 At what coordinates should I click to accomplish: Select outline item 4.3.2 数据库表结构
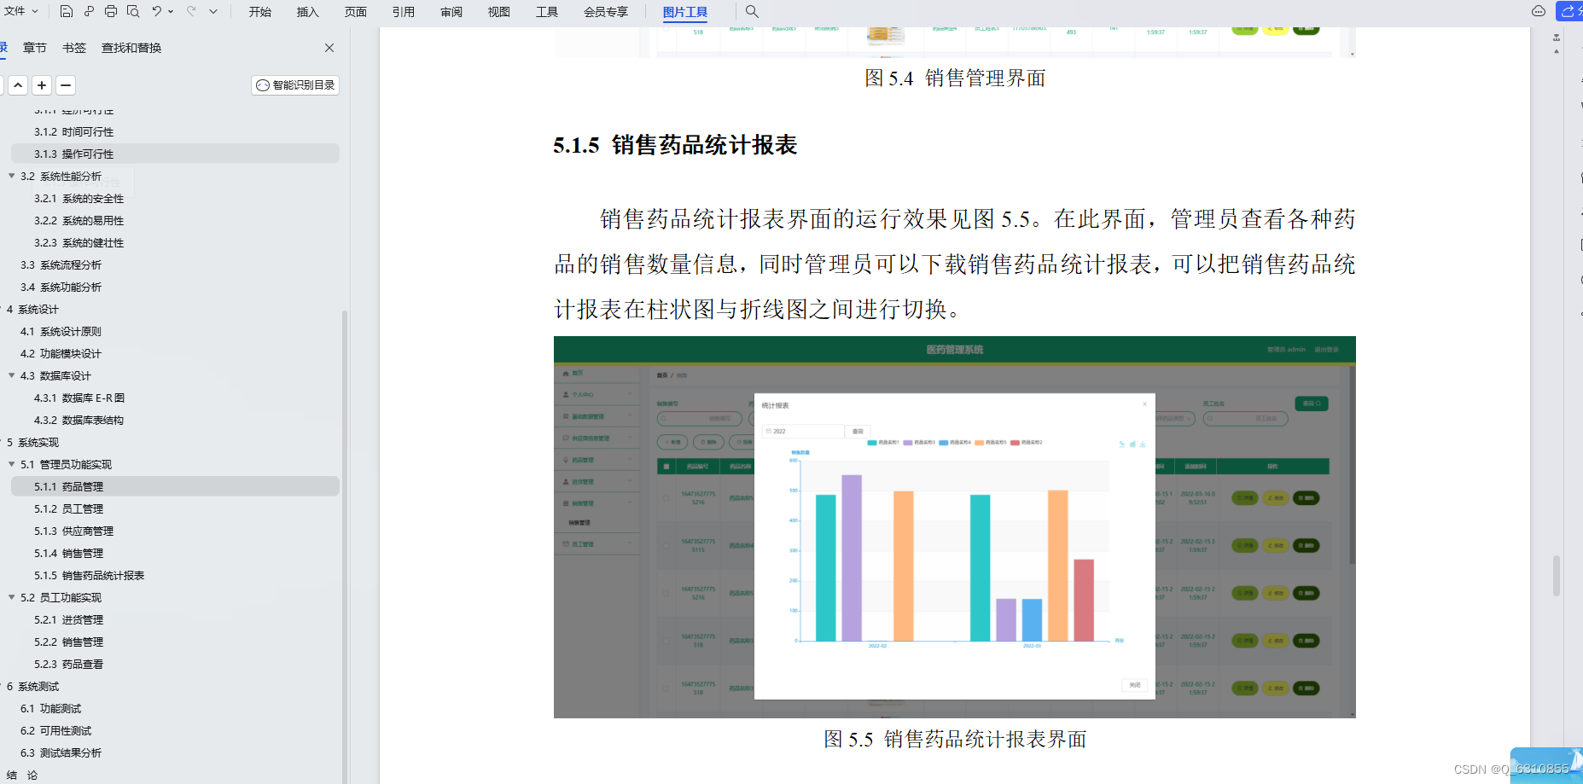pyautogui.click(x=79, y=420)
